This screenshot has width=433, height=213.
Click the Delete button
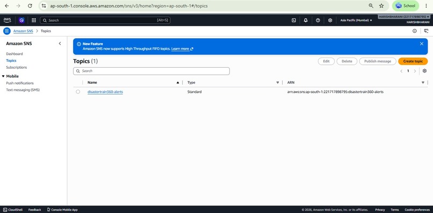coord(347,61)
